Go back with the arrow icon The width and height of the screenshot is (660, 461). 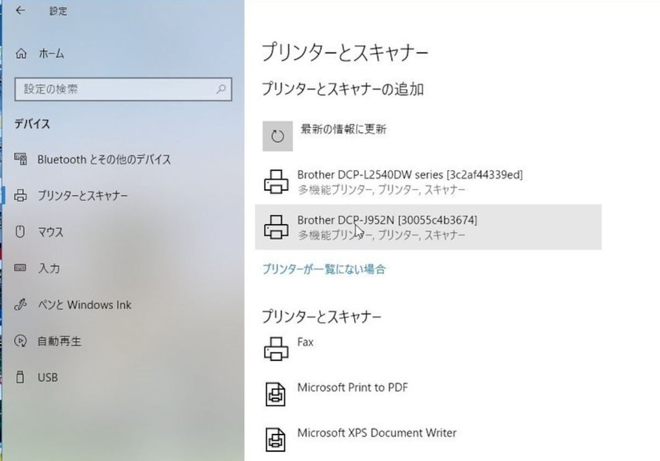coord(21,10)
